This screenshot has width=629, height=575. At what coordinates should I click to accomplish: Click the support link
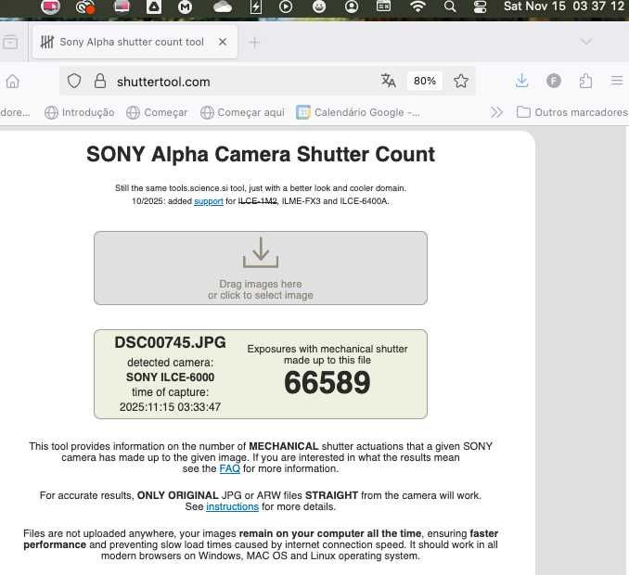[x=209, y=201]
